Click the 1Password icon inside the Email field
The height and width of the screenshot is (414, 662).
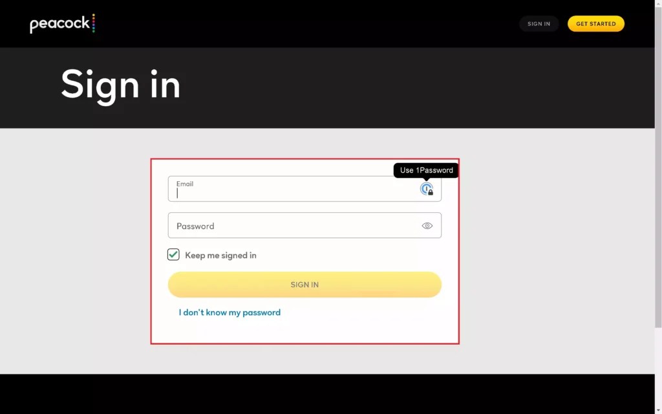point(427,189)
